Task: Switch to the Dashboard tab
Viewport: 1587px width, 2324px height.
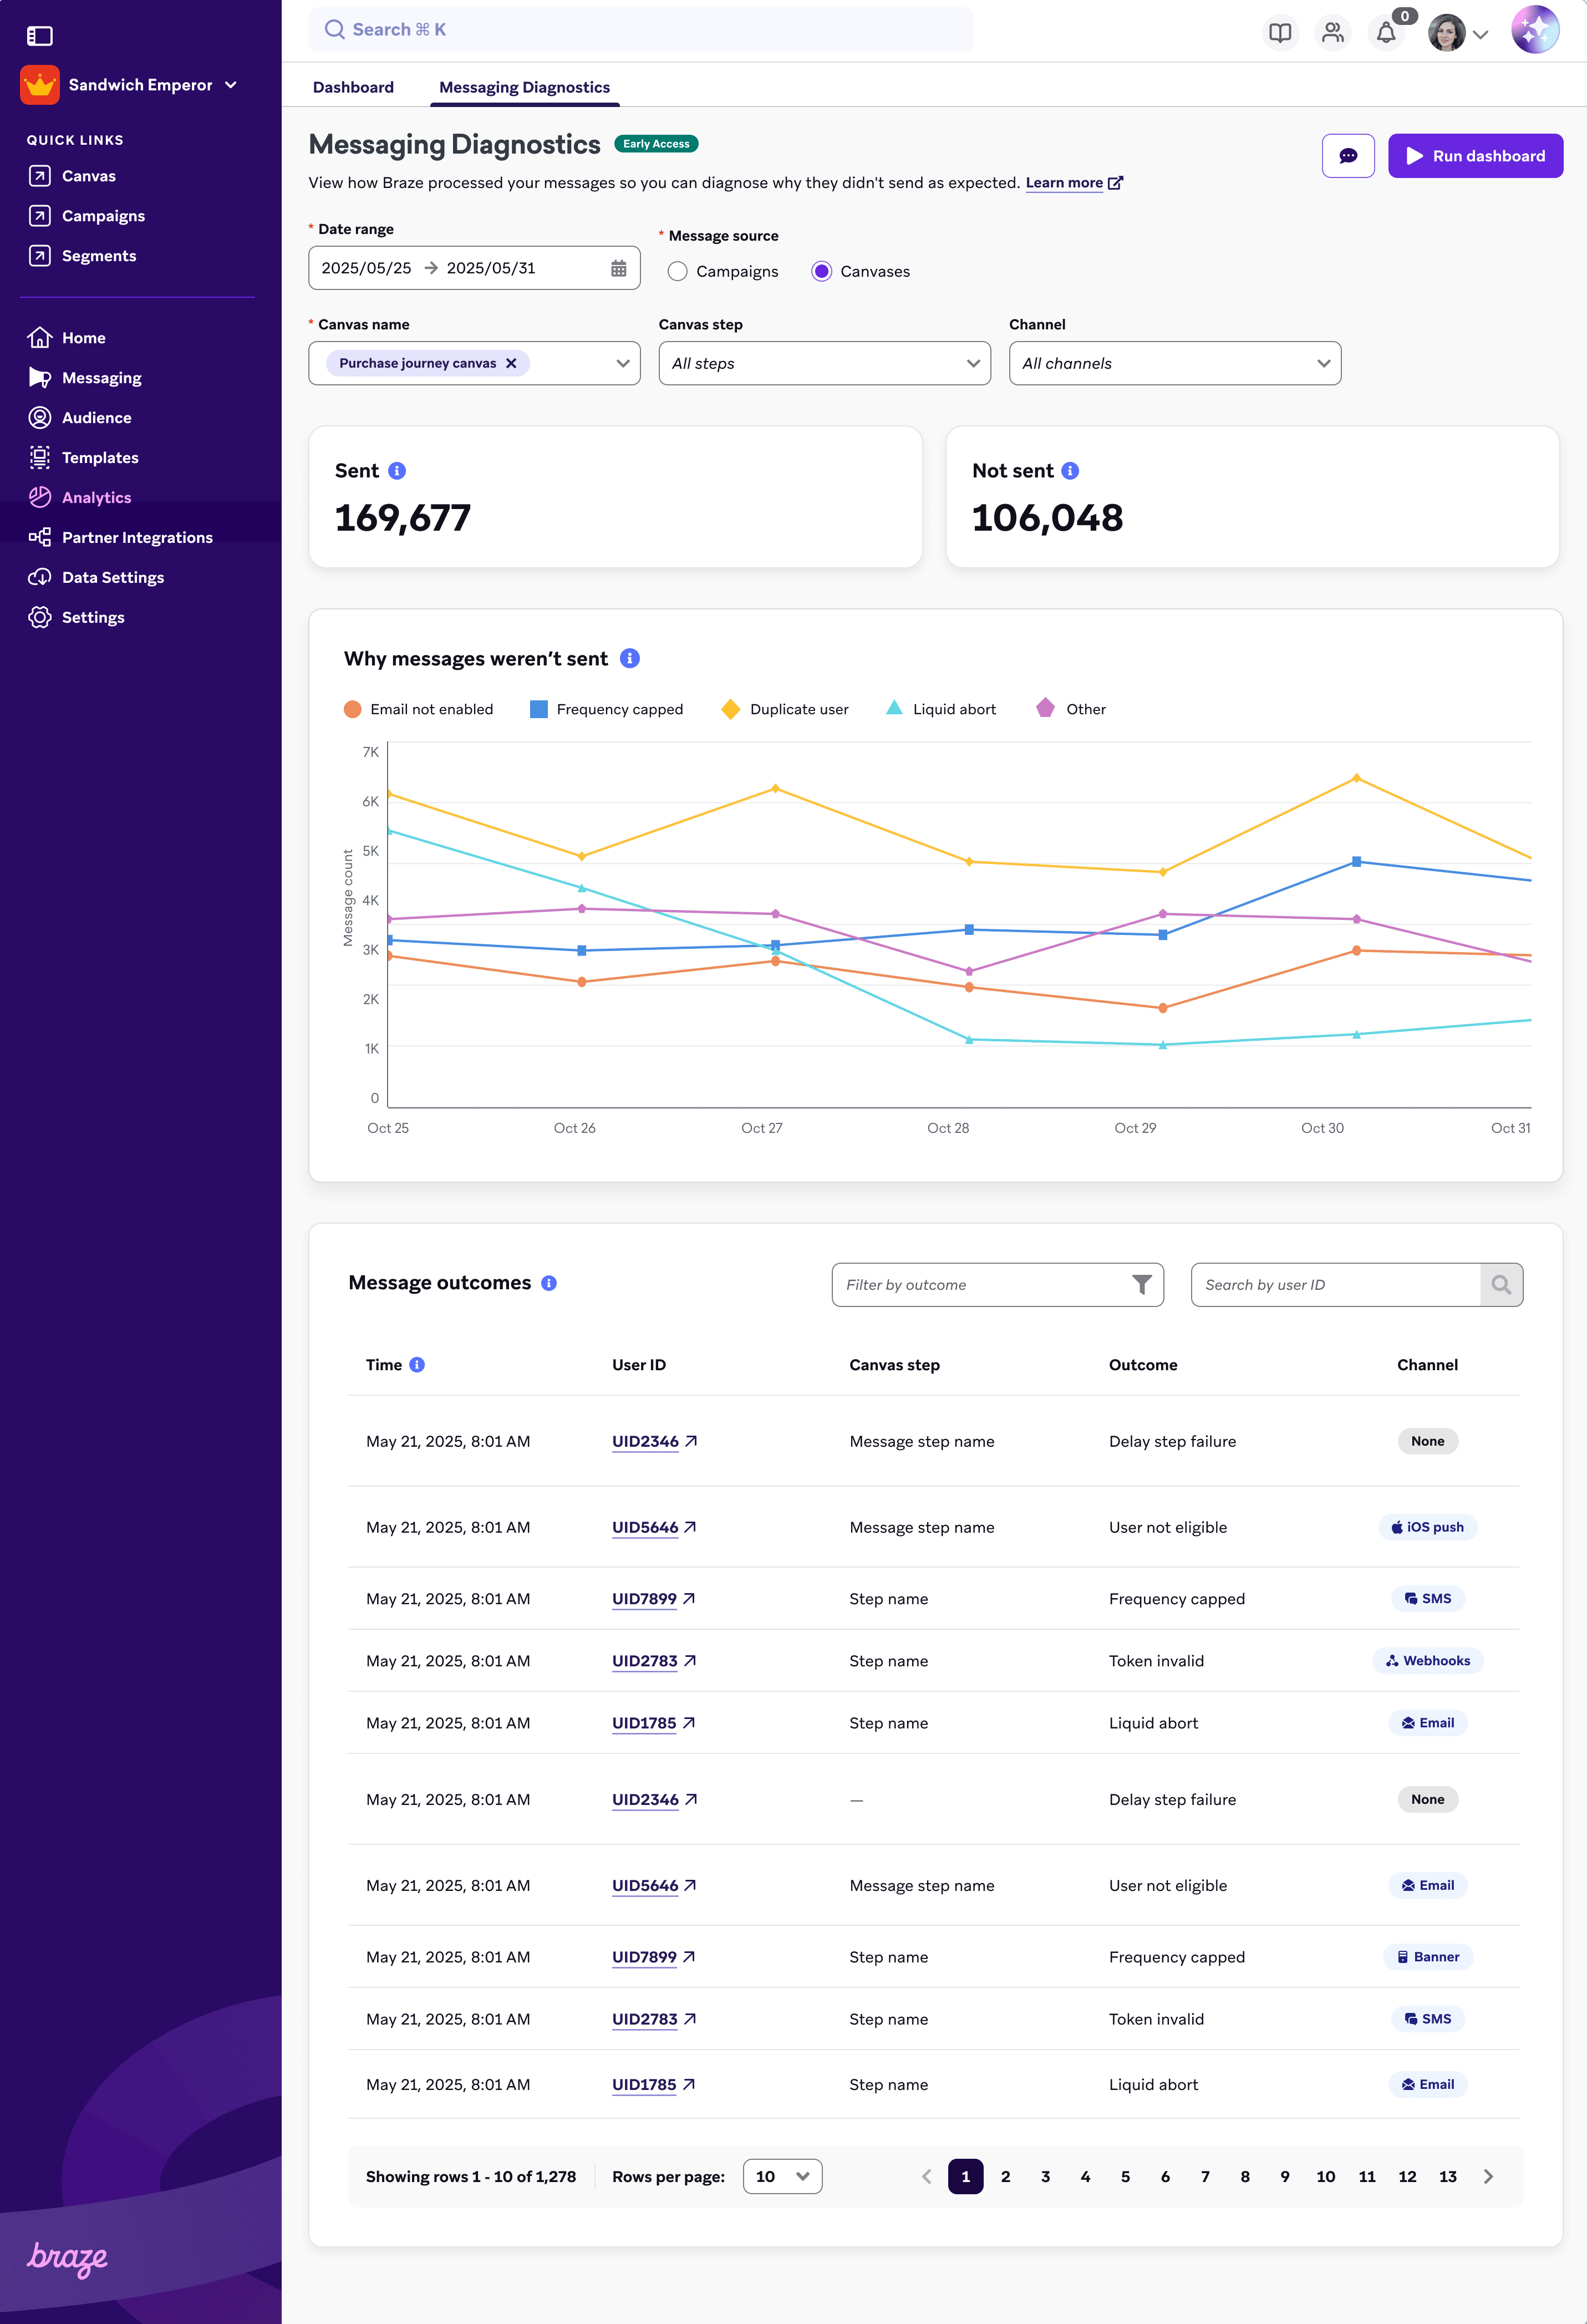Action: [353, 87]
